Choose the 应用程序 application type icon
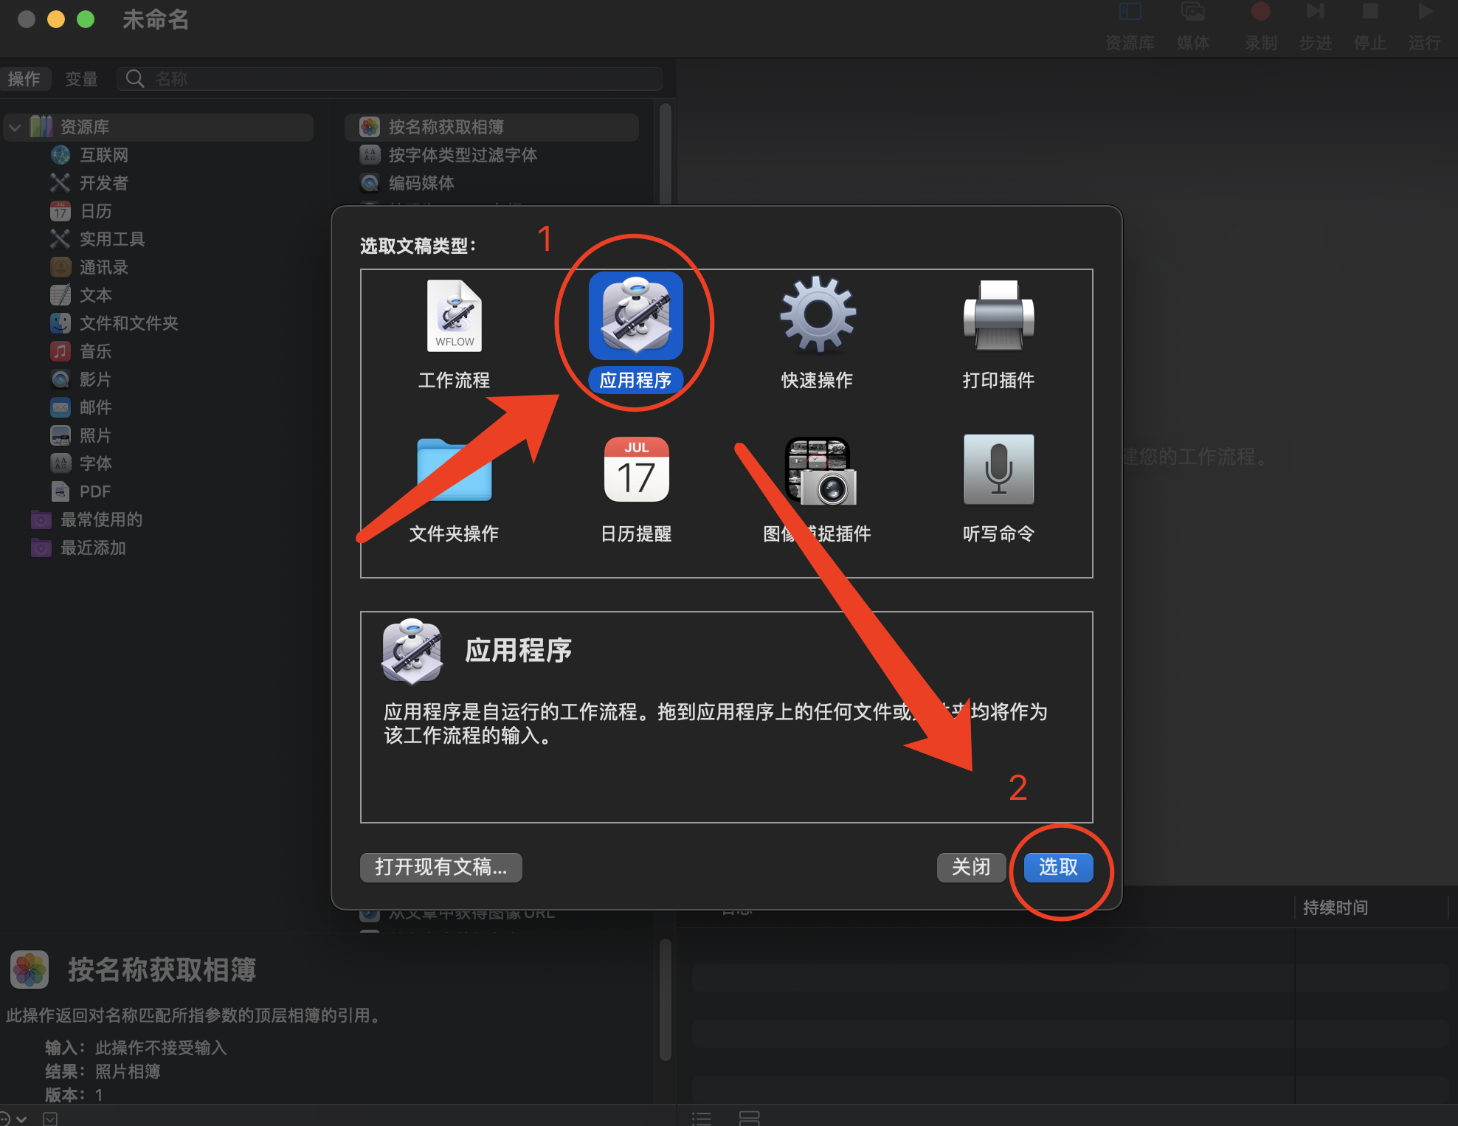The image size is (1458, 1126). 635,317
